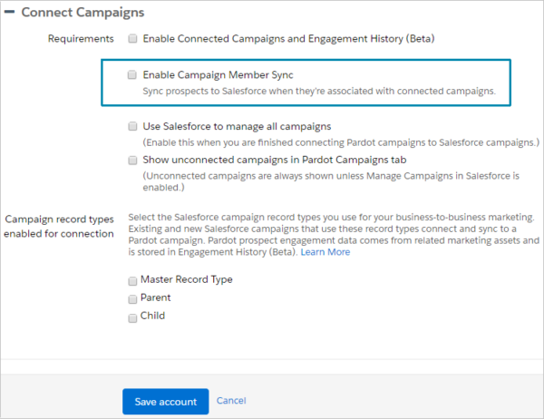
Task: Toggle Show unconnected campaigns in Pardot Campaigns tab
Action: (132, 160)
